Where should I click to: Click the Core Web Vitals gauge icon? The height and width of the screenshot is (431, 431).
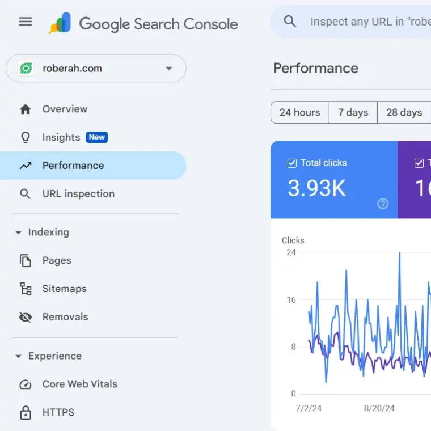tap(26, 384)
